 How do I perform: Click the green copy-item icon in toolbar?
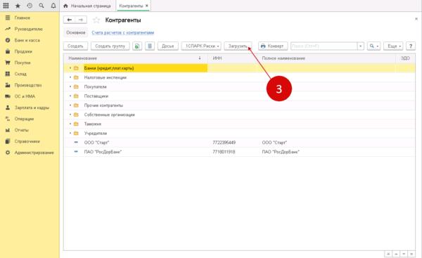pyautogui.click(x=137, y=46)
